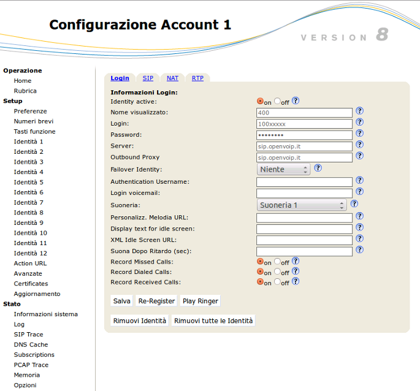This screenshot has height=391, width=420.
Task: Focus the Login voicemail field
Action: point(304,194)
